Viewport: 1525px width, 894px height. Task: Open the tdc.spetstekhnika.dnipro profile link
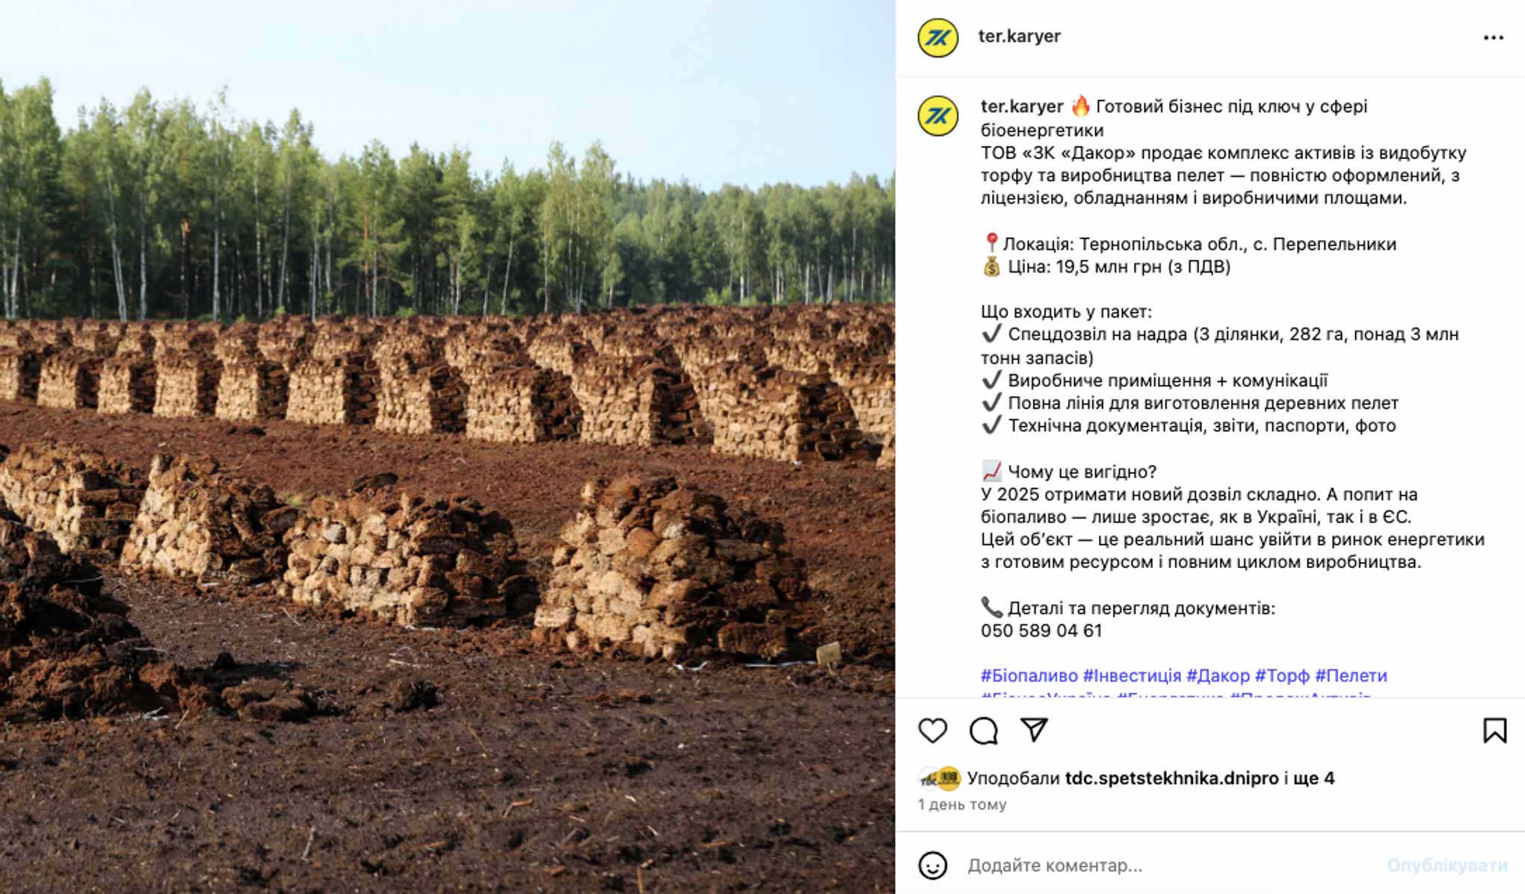[1171, 778]
